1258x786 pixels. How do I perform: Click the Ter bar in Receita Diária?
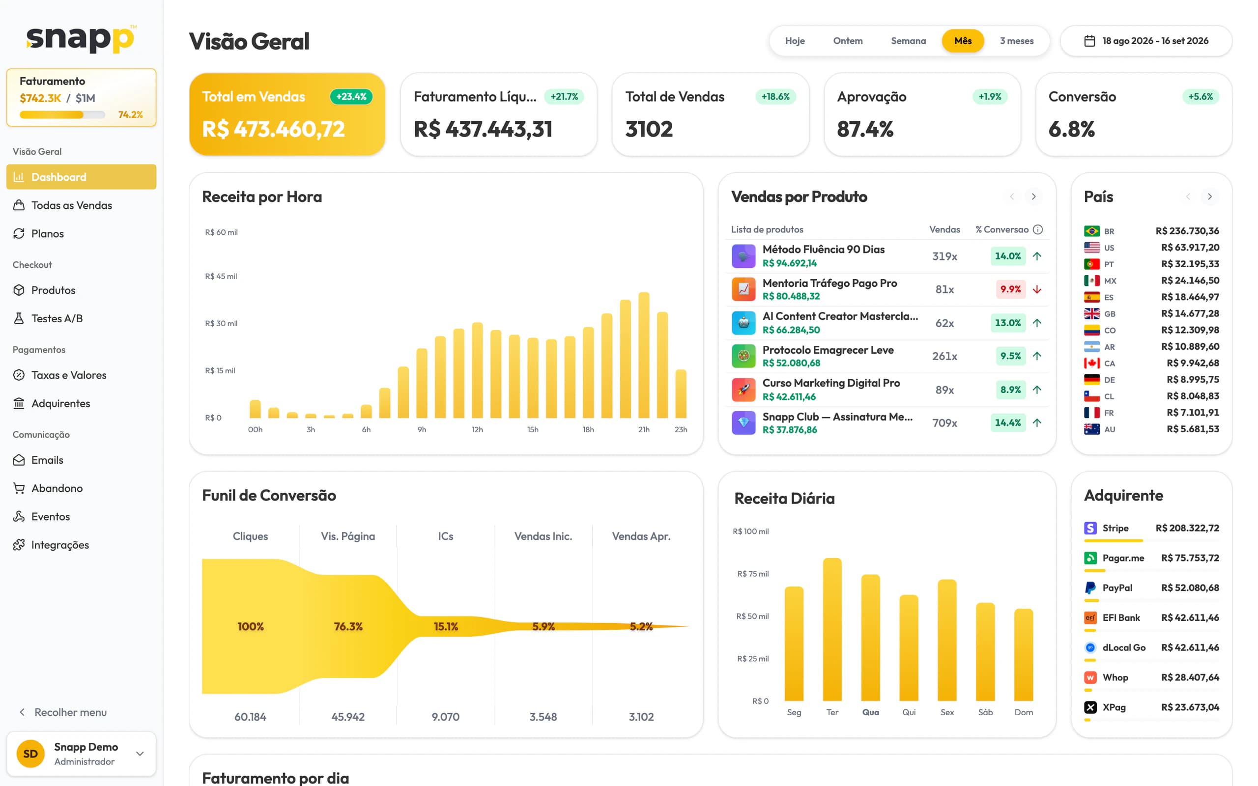click(832, 629)
